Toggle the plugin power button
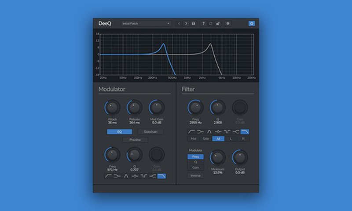Image resolution: width=352 pixels, height=211 pixels. pyautogui.click(x=252, y=23)
